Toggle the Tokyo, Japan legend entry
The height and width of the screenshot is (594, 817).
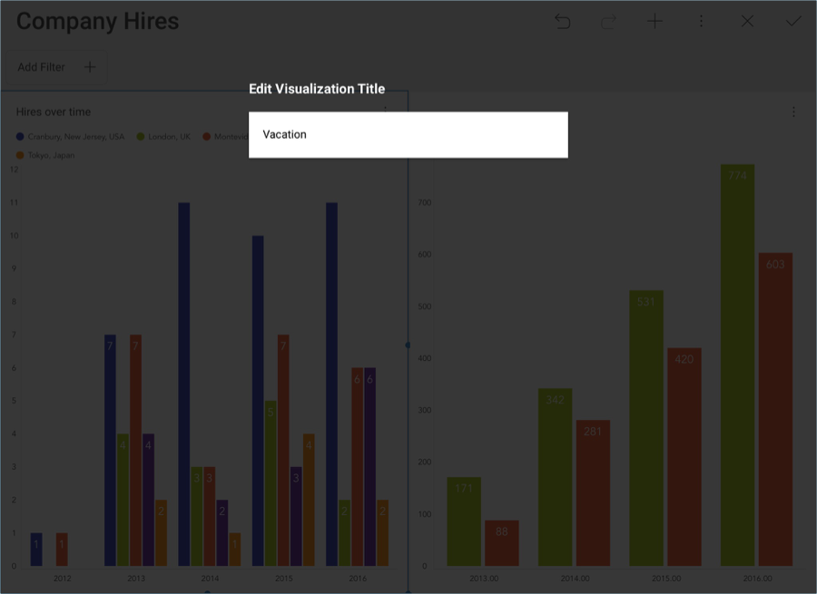pos(51,155)
